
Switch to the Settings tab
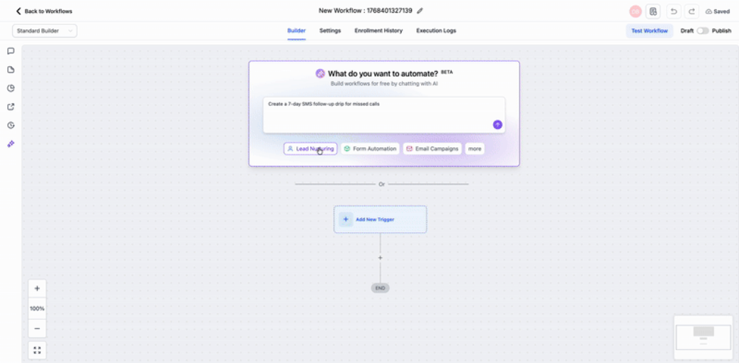[330, 31]
